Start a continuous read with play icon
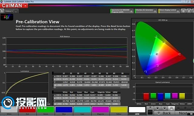 tap(165, 108)
